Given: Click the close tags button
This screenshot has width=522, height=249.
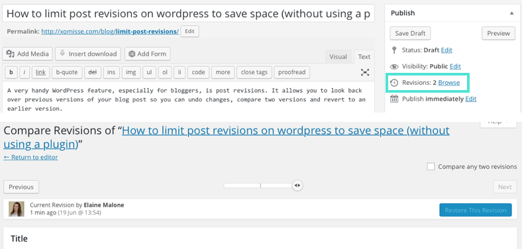Looking at the screenshot, I should point(254,72).
